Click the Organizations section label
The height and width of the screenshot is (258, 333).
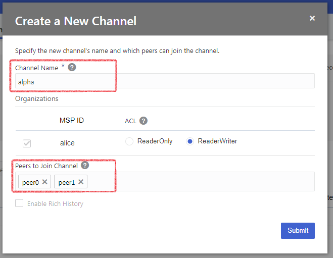[x=36, y=99]
